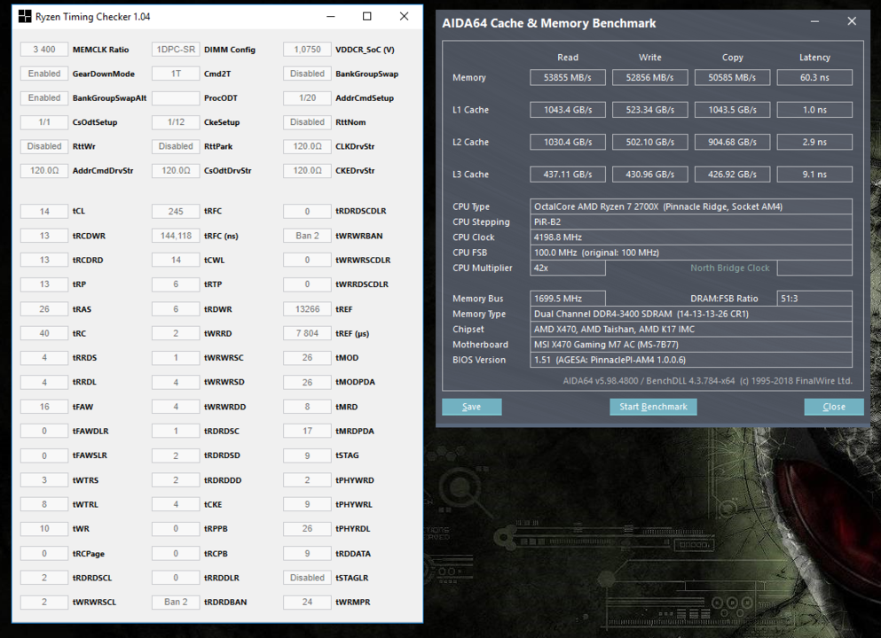
Task: Save the AIDA64 benchmark results
Action: (x=471, y=407)
